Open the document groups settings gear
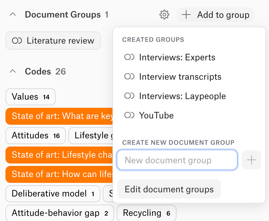Screen dimensions: 269x221 click(164, 15)
